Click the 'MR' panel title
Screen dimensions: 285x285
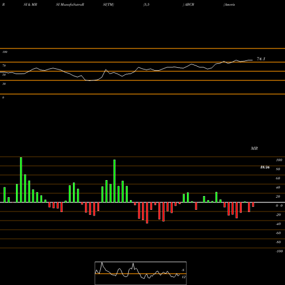(x=254, y=148)
